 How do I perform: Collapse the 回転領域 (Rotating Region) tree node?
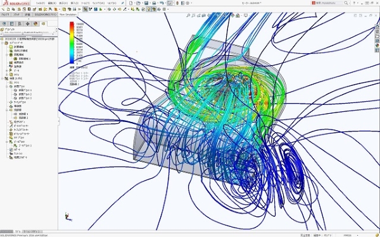pyautogui.click(x=7, y=55)
